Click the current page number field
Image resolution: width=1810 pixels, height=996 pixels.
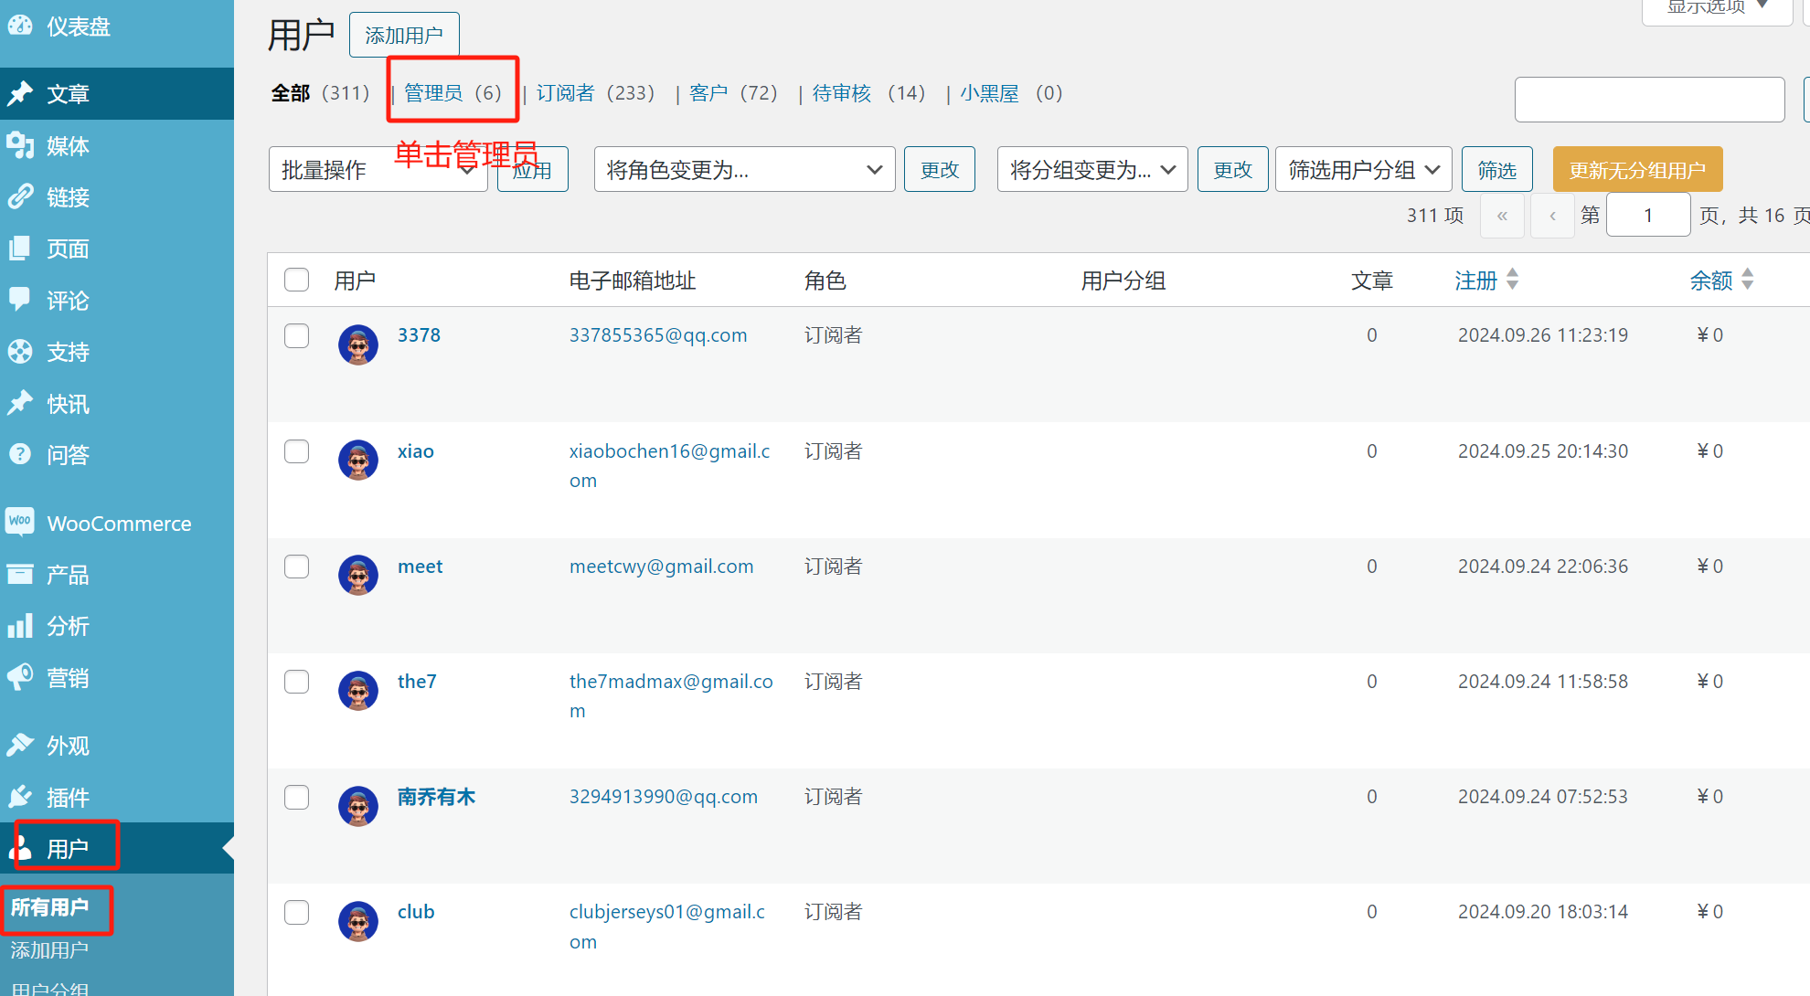[x=1647, y=216]
